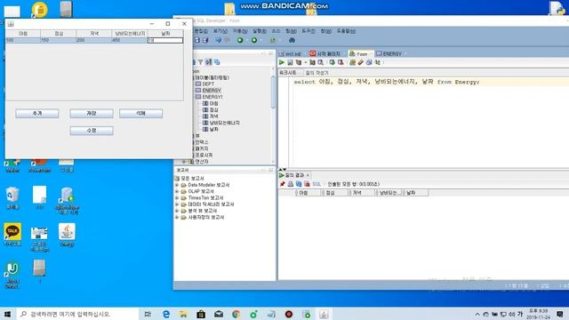The width and height of the screenshot is (569, 320).
Task: Click the 450 cell in the table row
Action: click(130, 40)
